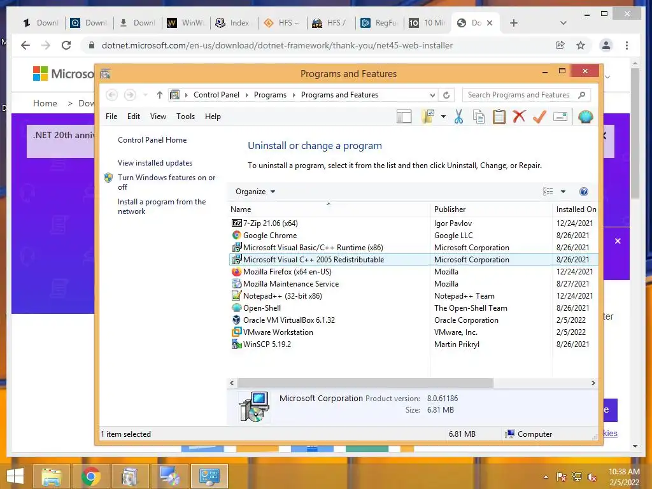Click Chrome icon on the taskbar
The image size is (652, 489).
(90, 476)
